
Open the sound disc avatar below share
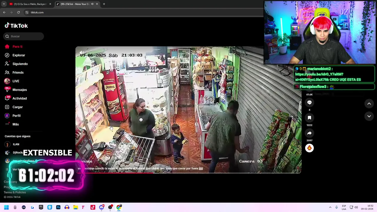(x=309, y=148)
